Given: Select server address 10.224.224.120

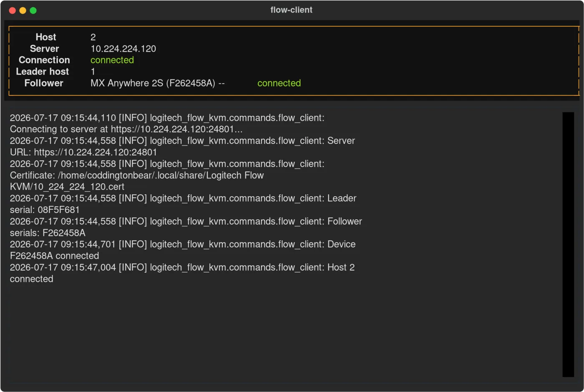Looking at the screenshot, I should pyautogui.click(x=123, y=49).
